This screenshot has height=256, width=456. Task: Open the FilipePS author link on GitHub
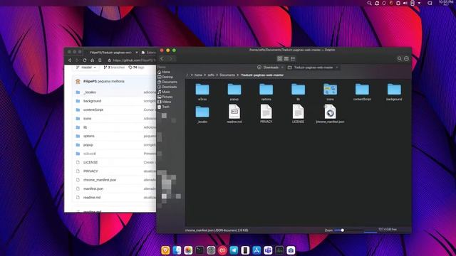(x=90, y=81)
